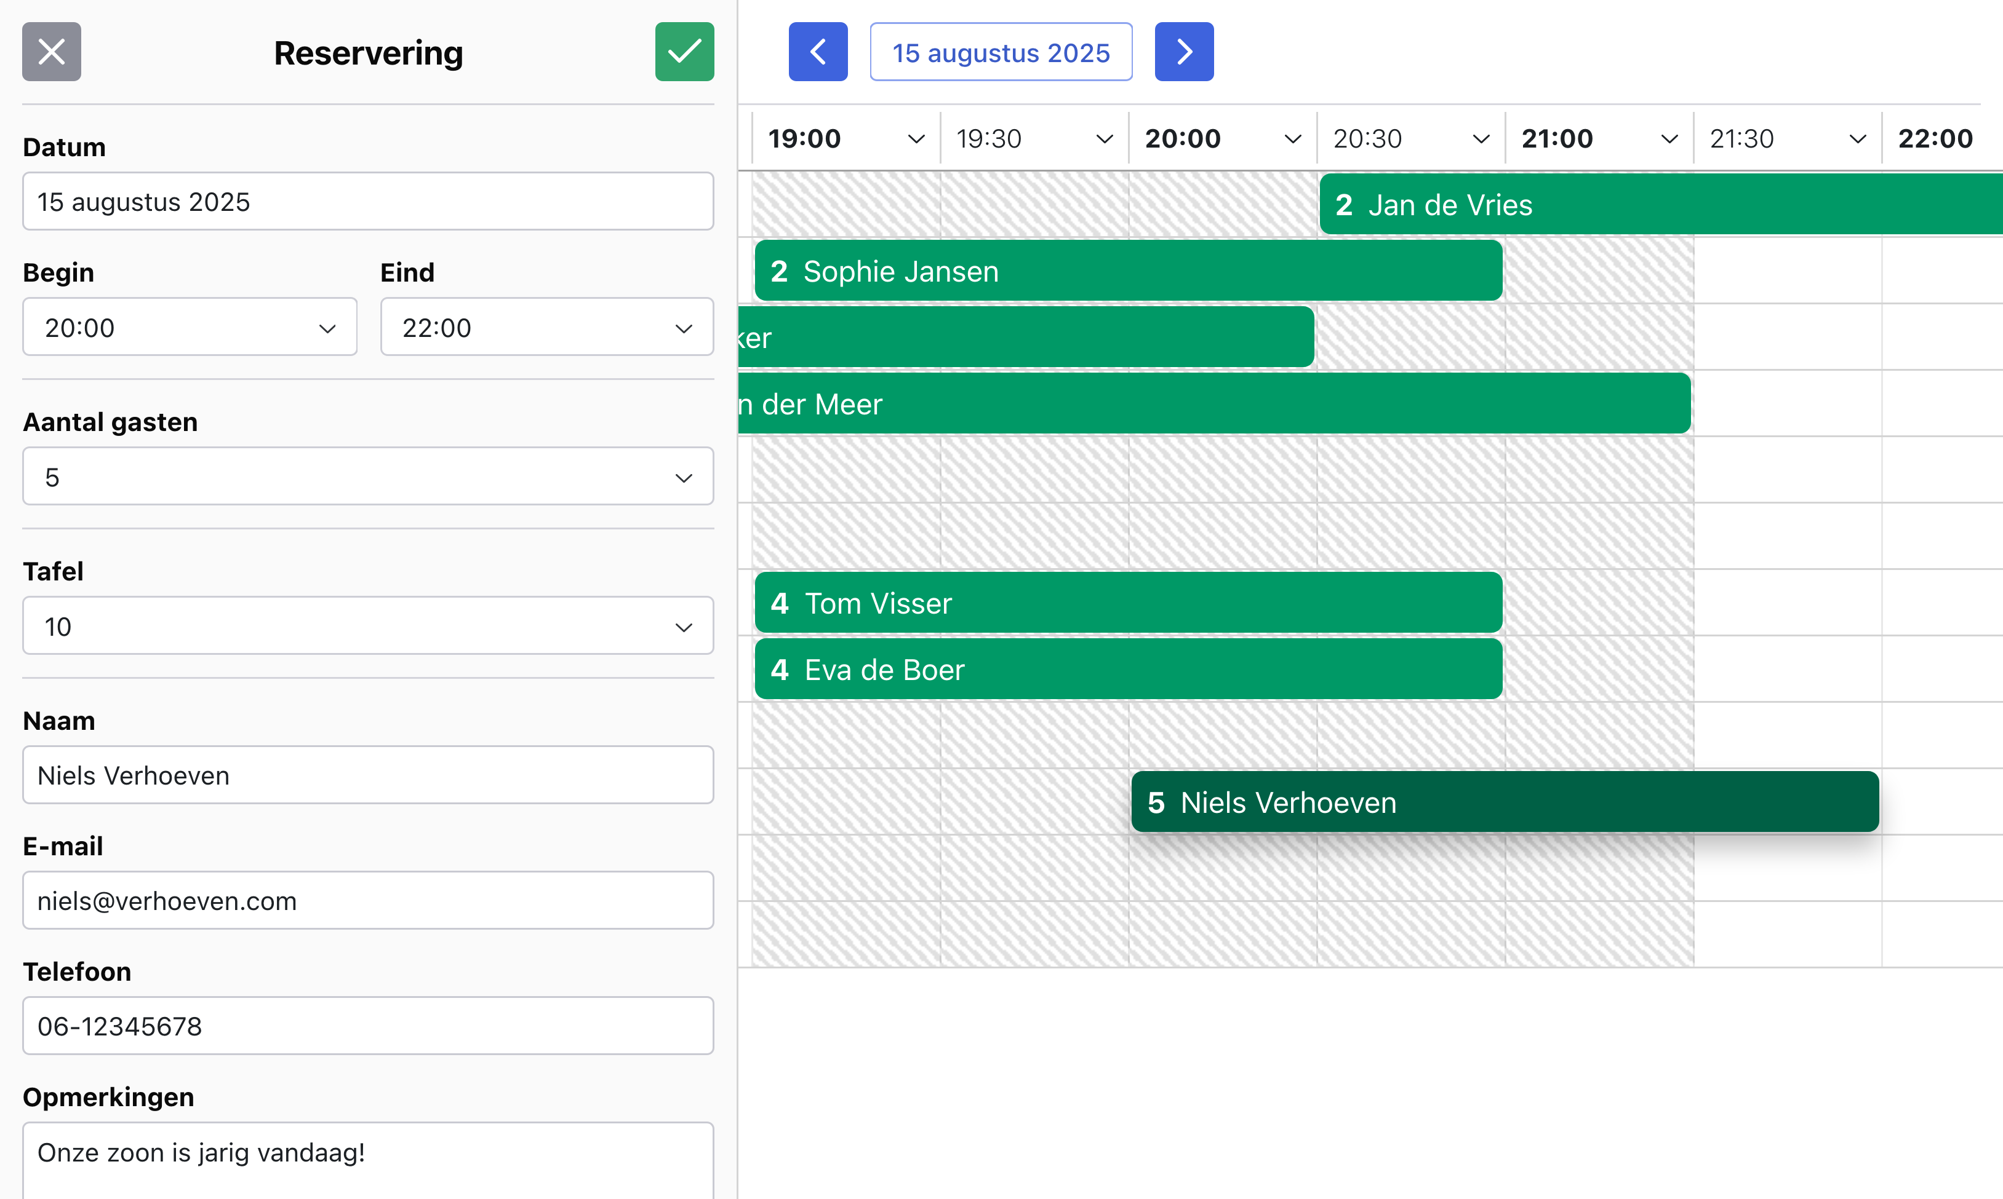This screenshot has width=2003, height=1199.
Task: Close the reservation panel with the X
Action: (51, 52)
